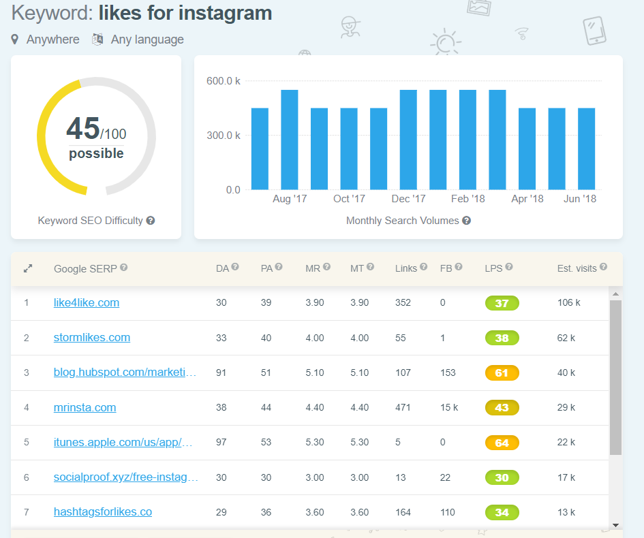This screenshot has height=538, width=644.
Task: Open the like4like.com result link
Action: pos(87,303)
